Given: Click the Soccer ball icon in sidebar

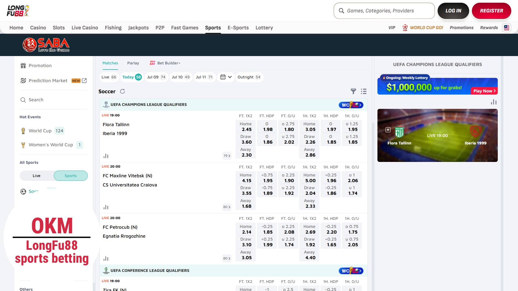Looking at the screenshot, I should (x=23, y=192).
